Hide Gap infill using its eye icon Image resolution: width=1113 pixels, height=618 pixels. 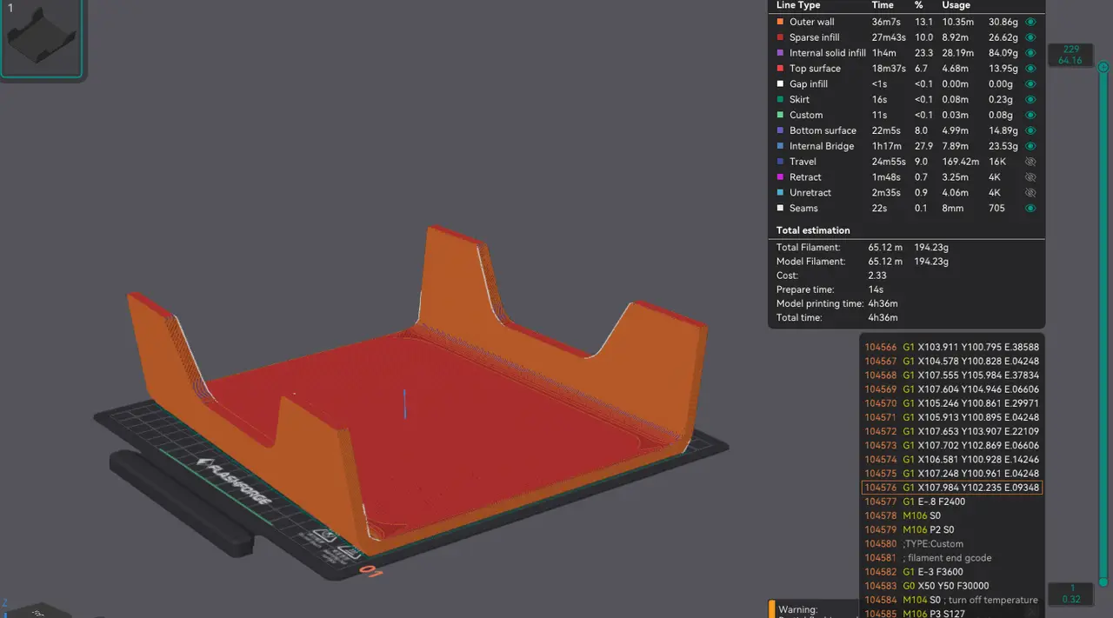1031,84
